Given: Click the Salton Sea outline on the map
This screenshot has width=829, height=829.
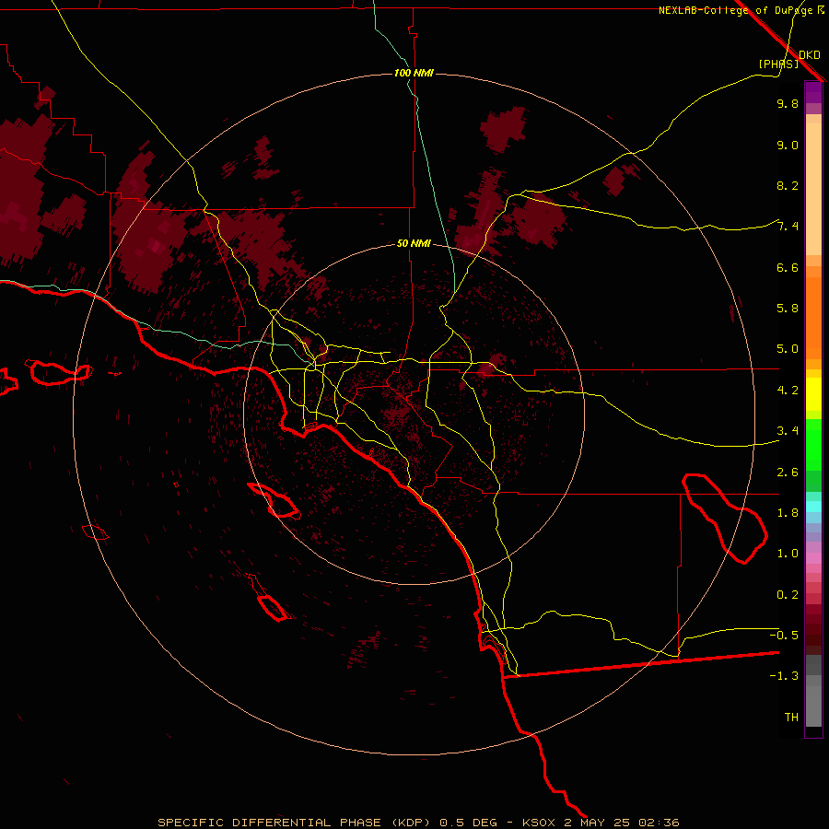Looking at the screenshot, I should (x=724, y=520).
